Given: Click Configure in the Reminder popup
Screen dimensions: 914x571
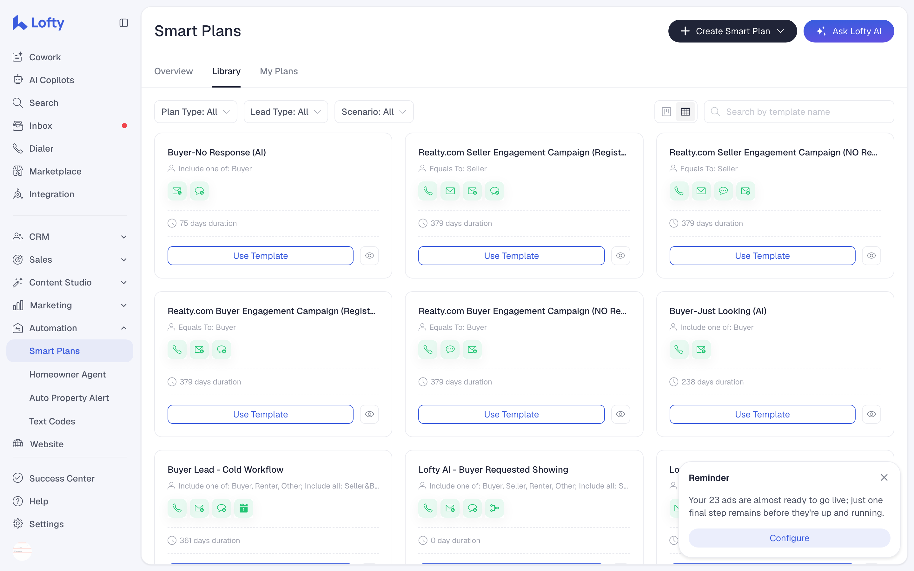Looking at the screenshot, I should coord(789,538).
